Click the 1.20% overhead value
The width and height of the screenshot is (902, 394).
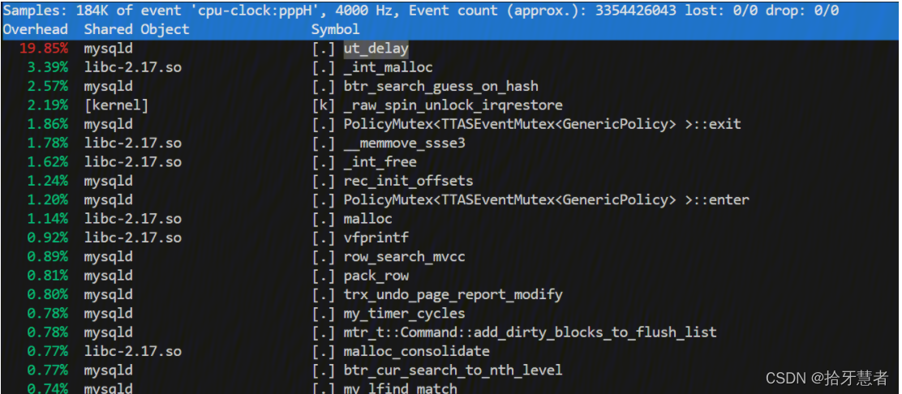47,200
